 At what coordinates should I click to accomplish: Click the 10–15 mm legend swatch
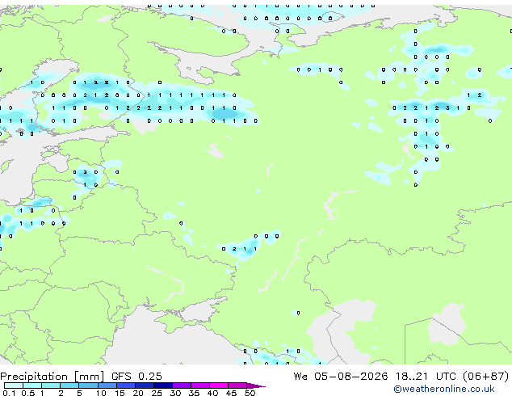point(107,385)
